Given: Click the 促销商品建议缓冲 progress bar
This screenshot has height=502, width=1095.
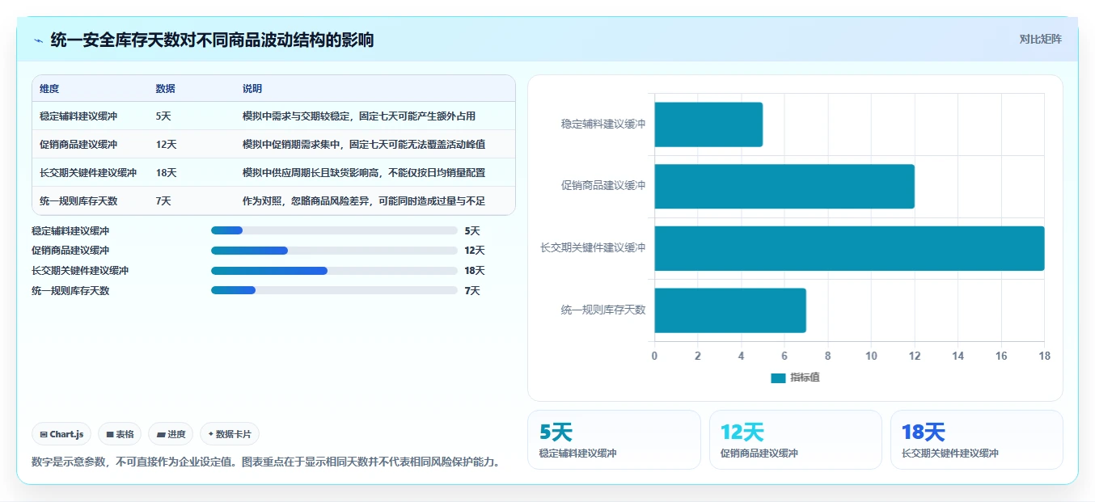Looking at the screenshot, I should pos(334,251).
